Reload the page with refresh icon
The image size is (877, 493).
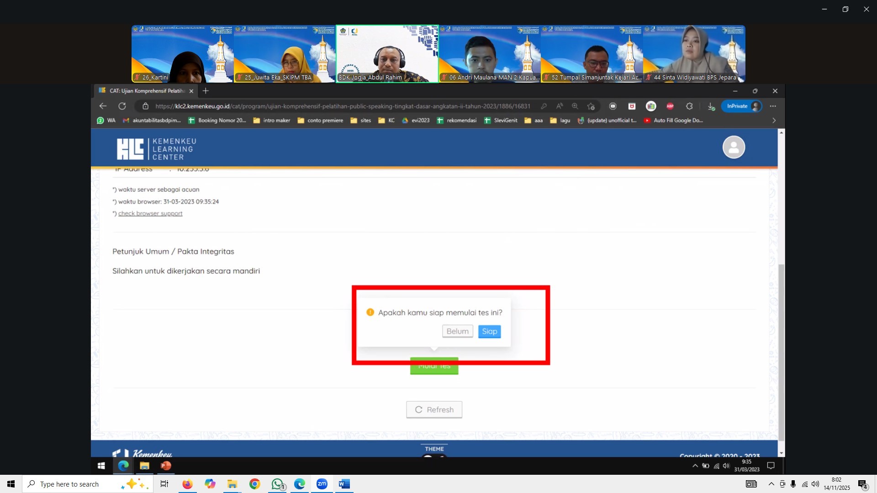(122, 106)
